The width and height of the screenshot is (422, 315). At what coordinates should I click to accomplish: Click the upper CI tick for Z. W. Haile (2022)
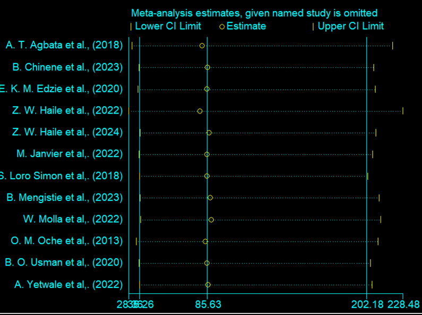pos(402,111)
